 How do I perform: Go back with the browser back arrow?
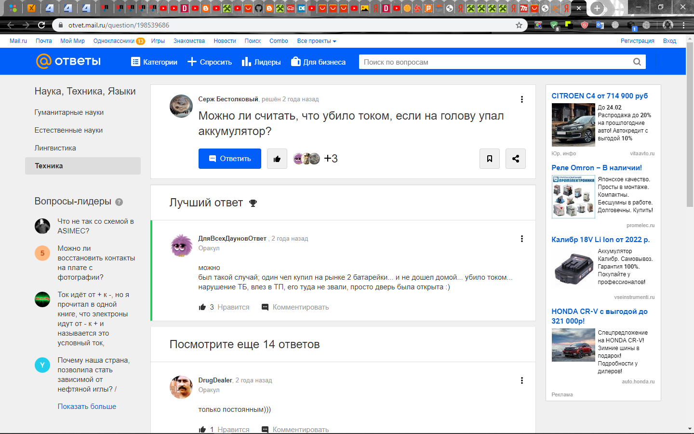pyautogui.click(x=11, y=25)
